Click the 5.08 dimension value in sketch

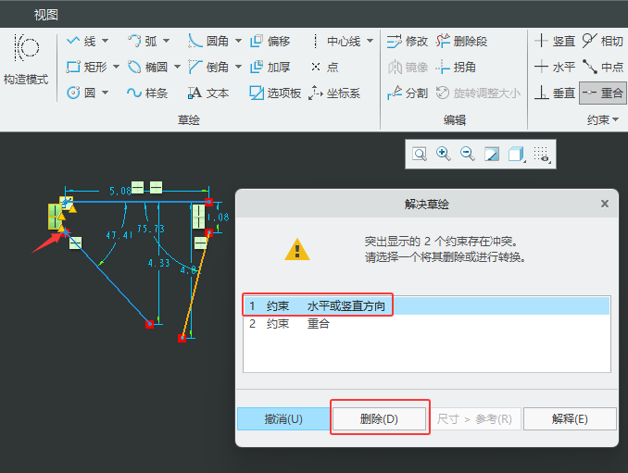point(120,191)
